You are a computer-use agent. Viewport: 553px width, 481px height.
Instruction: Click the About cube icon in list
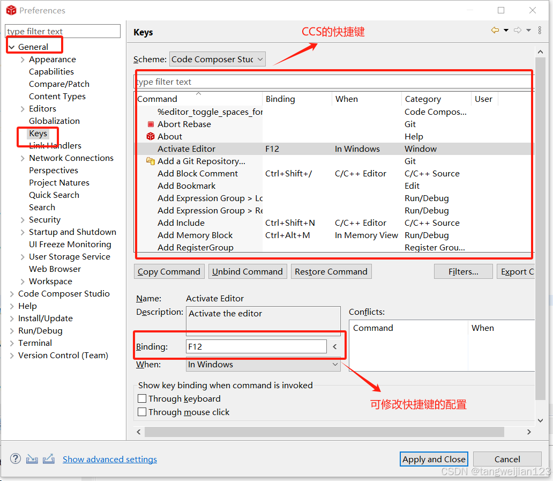point(151,137)
